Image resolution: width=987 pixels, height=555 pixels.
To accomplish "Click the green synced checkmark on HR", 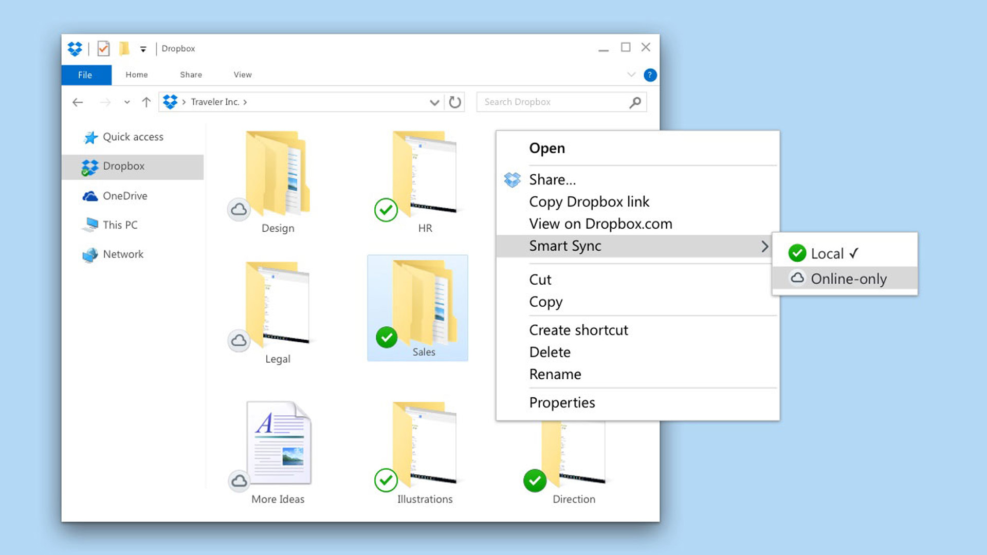I will [x=386, y=210].
